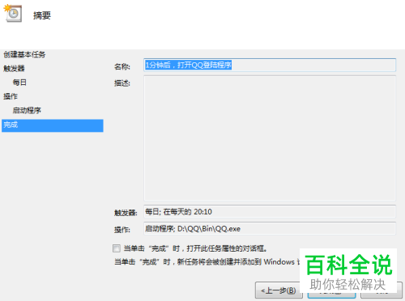405x301 pixels.
Task: Click the 操作 field showing QQ.exe path
Action: tap(270, 229)
